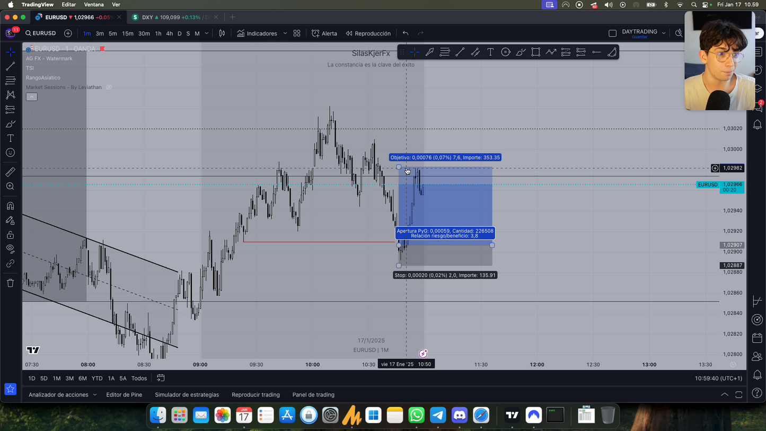Open the Simulador de estrategias tab
Screen dimensions: 766x431
(187, 395)
